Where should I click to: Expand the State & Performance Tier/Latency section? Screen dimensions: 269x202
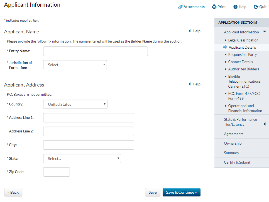pyautogui.click(x=265, y=124)
